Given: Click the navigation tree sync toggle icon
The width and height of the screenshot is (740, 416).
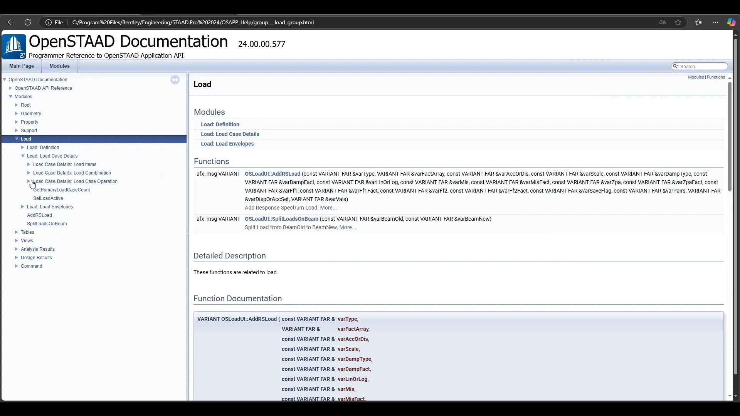Looking at the screenshot, I should [x=175, y=80].
